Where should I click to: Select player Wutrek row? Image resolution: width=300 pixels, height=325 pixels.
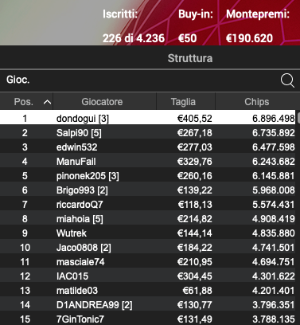[147, 233]
